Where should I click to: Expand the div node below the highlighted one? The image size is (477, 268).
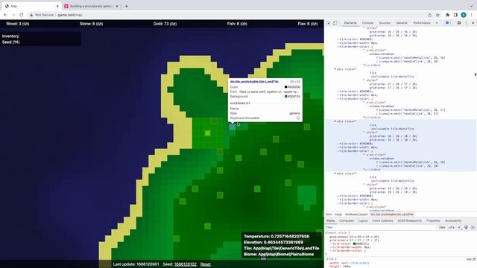pyautogui.click(x=335, y=173)
